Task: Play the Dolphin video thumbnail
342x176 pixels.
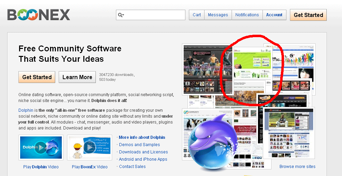Action: [41, 147]
